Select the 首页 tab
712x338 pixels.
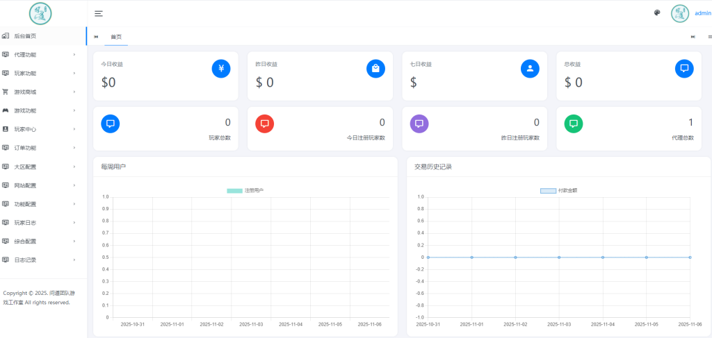(116, 37)
